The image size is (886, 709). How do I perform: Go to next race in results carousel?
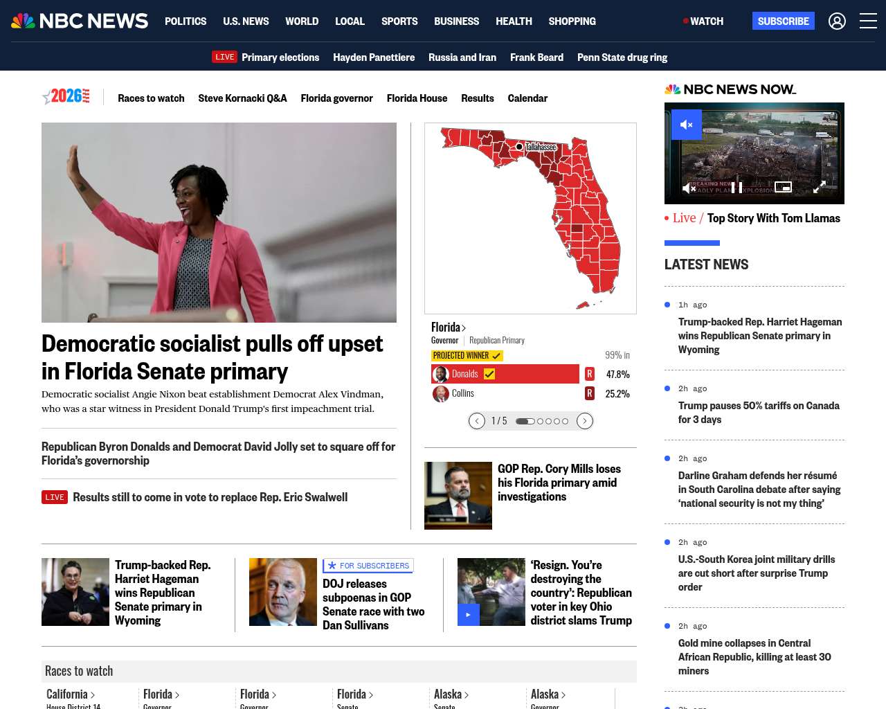585,421
